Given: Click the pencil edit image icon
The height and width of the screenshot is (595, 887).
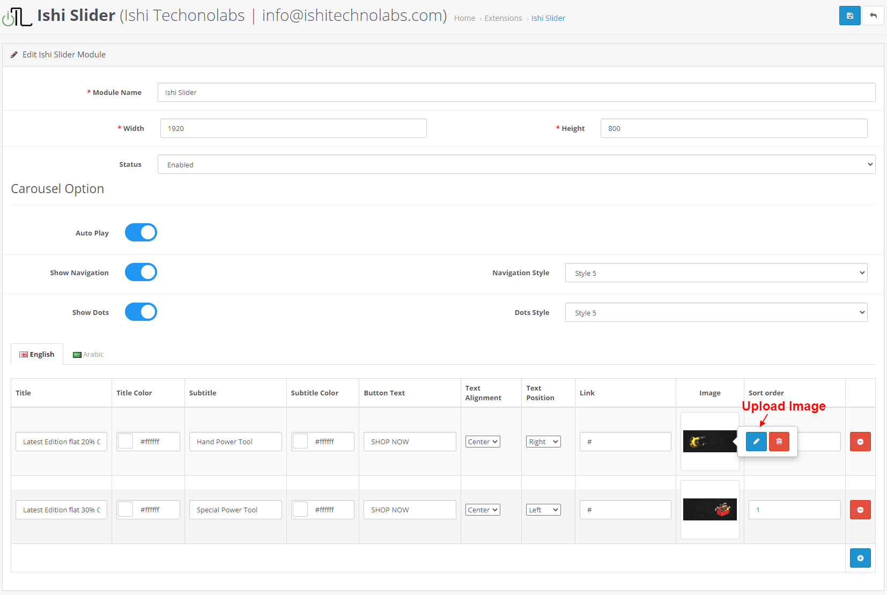Looking at the screenshot, I should point(756,442).
